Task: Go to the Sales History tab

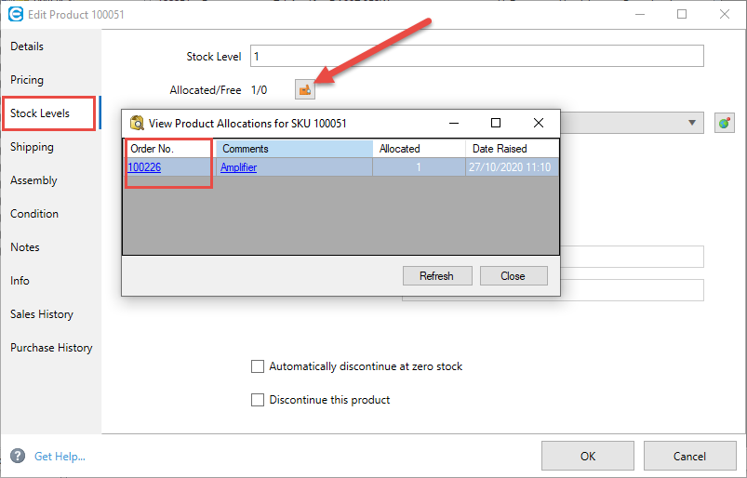Action: pos(42,314)
